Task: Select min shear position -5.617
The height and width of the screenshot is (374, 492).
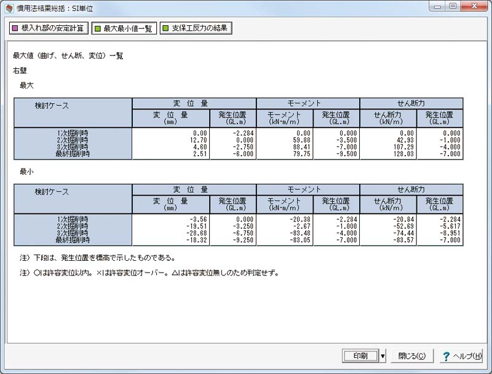Action: click(450, 226)
